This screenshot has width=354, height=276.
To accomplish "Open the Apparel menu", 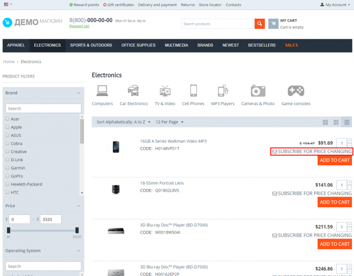I will click(16, 45).
